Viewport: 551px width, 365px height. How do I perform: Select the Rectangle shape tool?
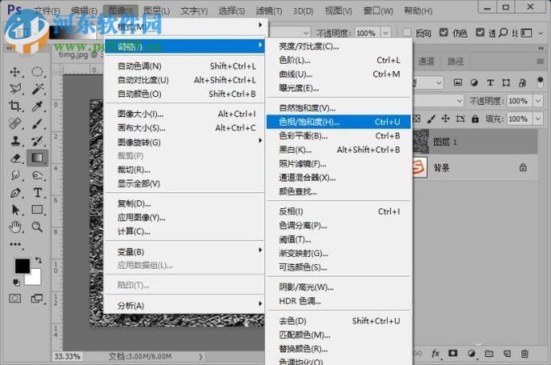(x=37, y=210)
